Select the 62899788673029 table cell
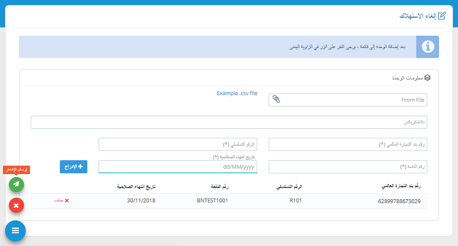458x246 pixels. [399, 201]
